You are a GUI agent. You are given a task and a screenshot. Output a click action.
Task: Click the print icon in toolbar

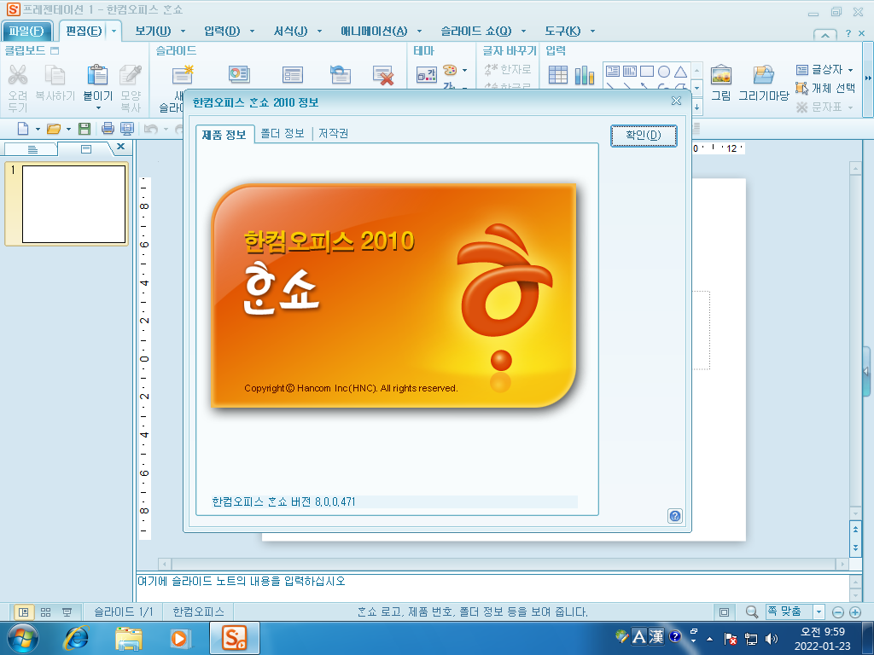pos(108,129)
